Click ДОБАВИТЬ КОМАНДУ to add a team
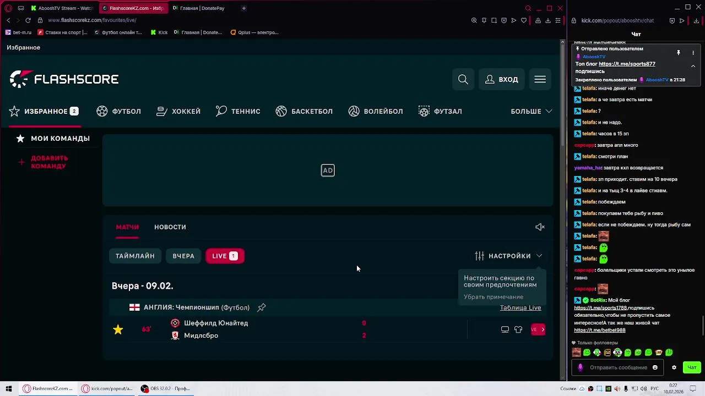 coord(44,162)
